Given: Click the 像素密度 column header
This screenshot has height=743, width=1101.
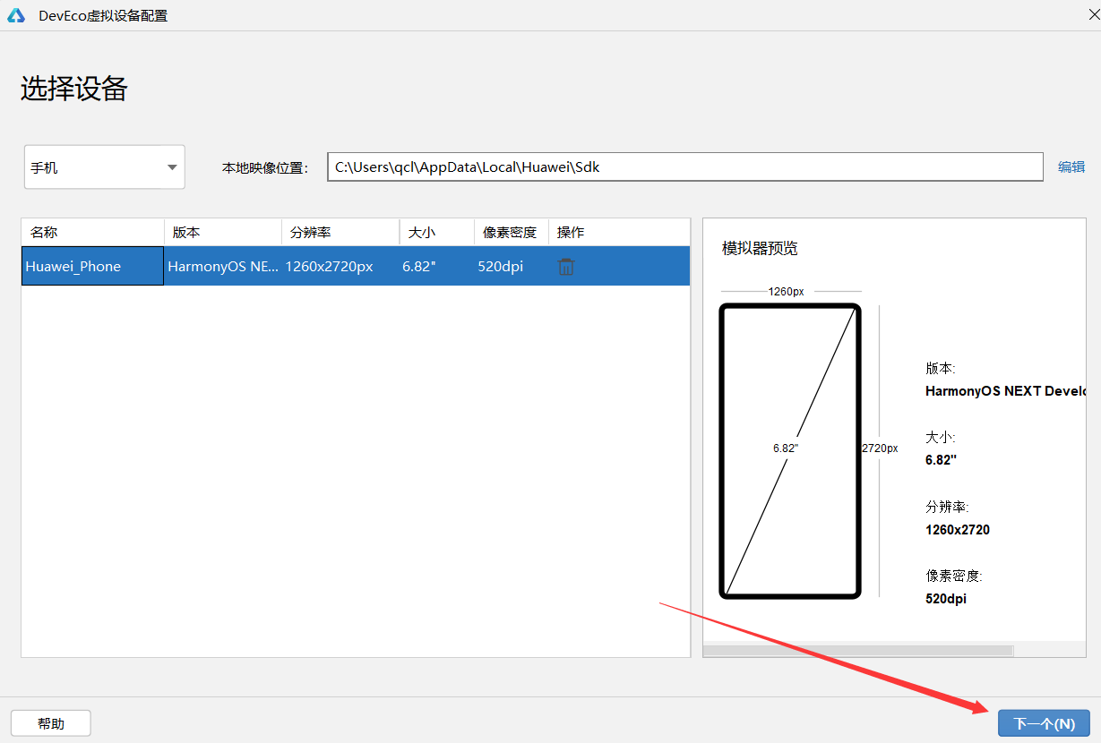Looking at the screenshot, I should (x=512, y=232).
